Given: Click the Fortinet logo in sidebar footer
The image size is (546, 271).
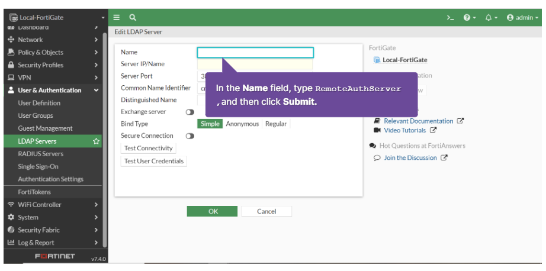Looking at the screenshot, I should 55,256.
